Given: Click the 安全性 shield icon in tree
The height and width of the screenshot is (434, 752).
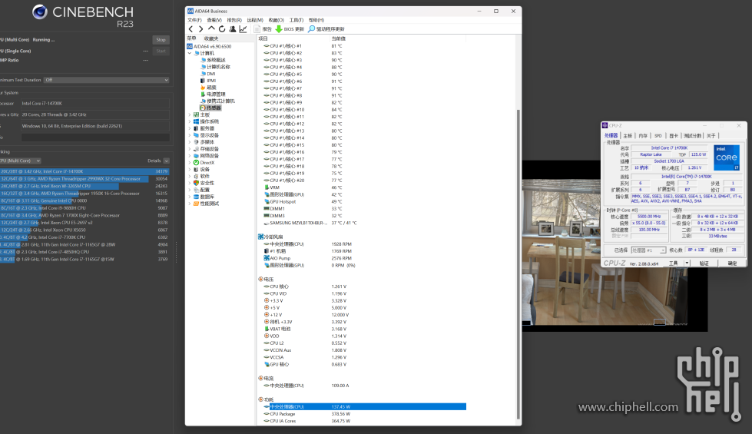Looking at the screenshot, I should [x=196, y=183].
